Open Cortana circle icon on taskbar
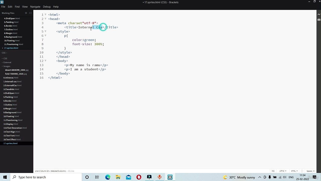Image resolution: width=321 pixels, height=181 pixels. tap(87, 177)
